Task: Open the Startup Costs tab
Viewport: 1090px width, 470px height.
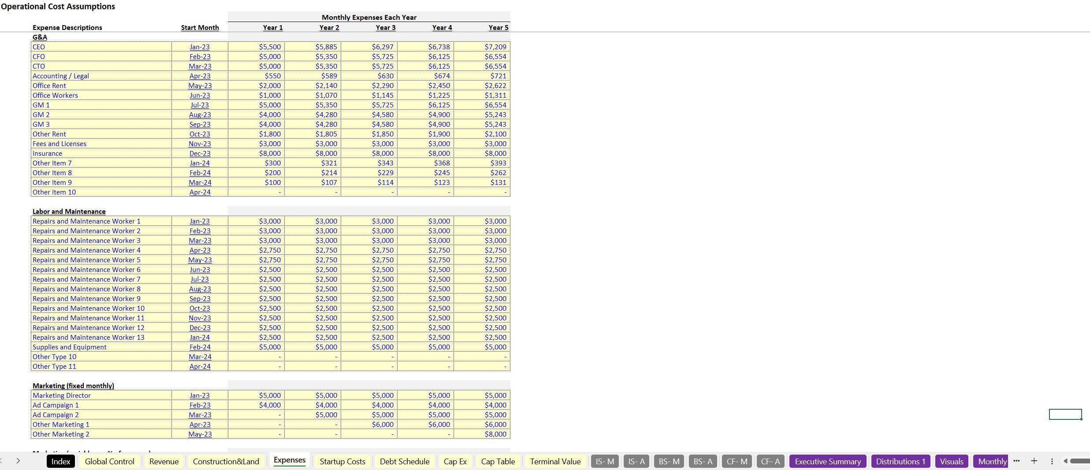Action: click(342, 461)
